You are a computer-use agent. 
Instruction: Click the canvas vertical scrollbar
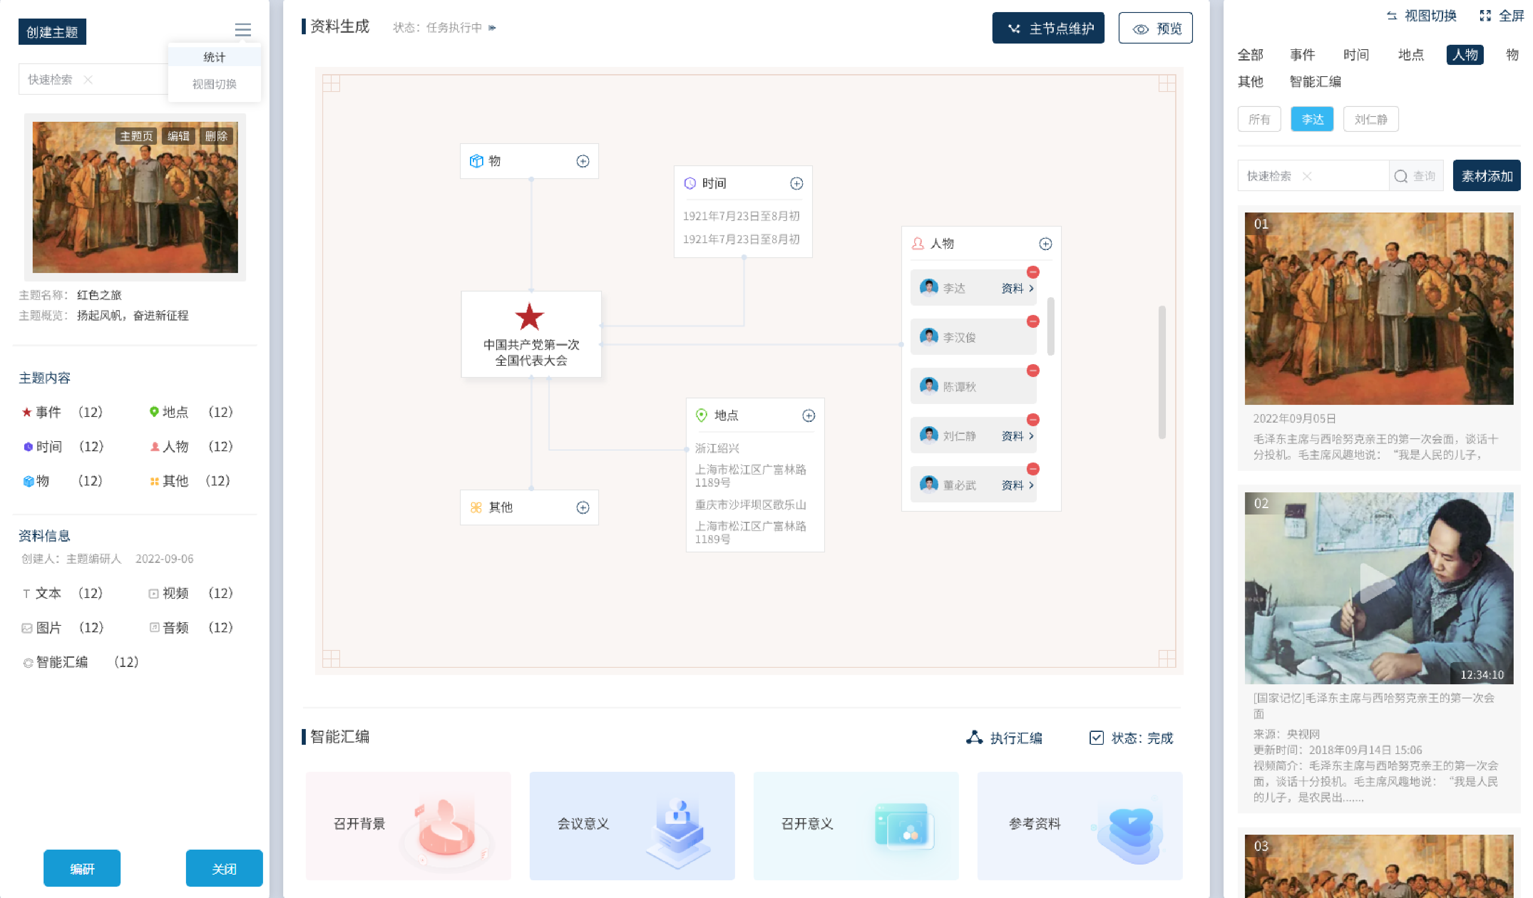coord(1161,372)
